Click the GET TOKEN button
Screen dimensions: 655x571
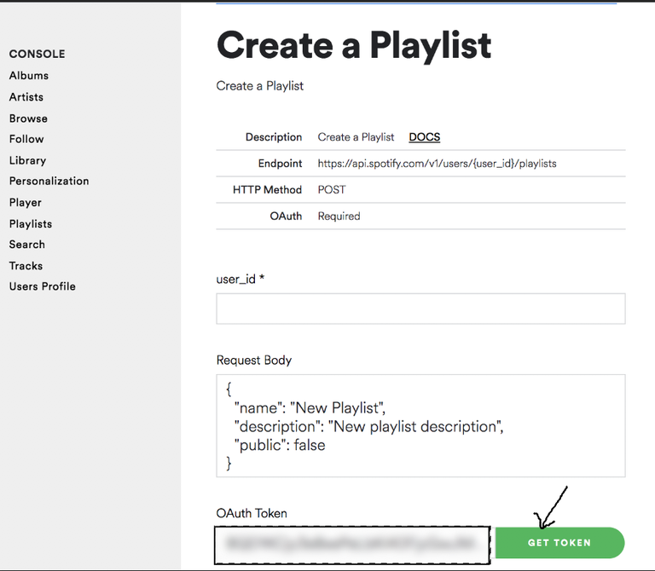tap(559, 543)
